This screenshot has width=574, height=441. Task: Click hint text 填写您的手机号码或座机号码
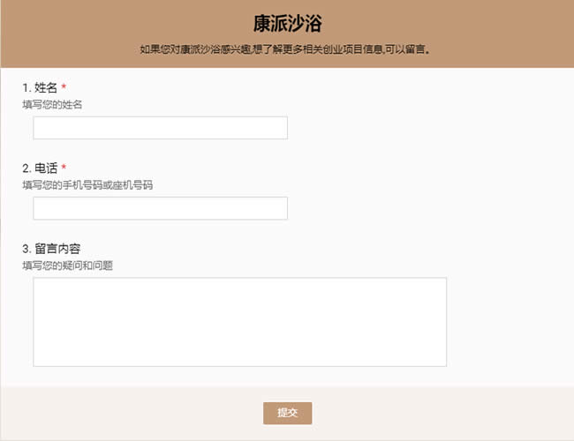tap(87, 185)
